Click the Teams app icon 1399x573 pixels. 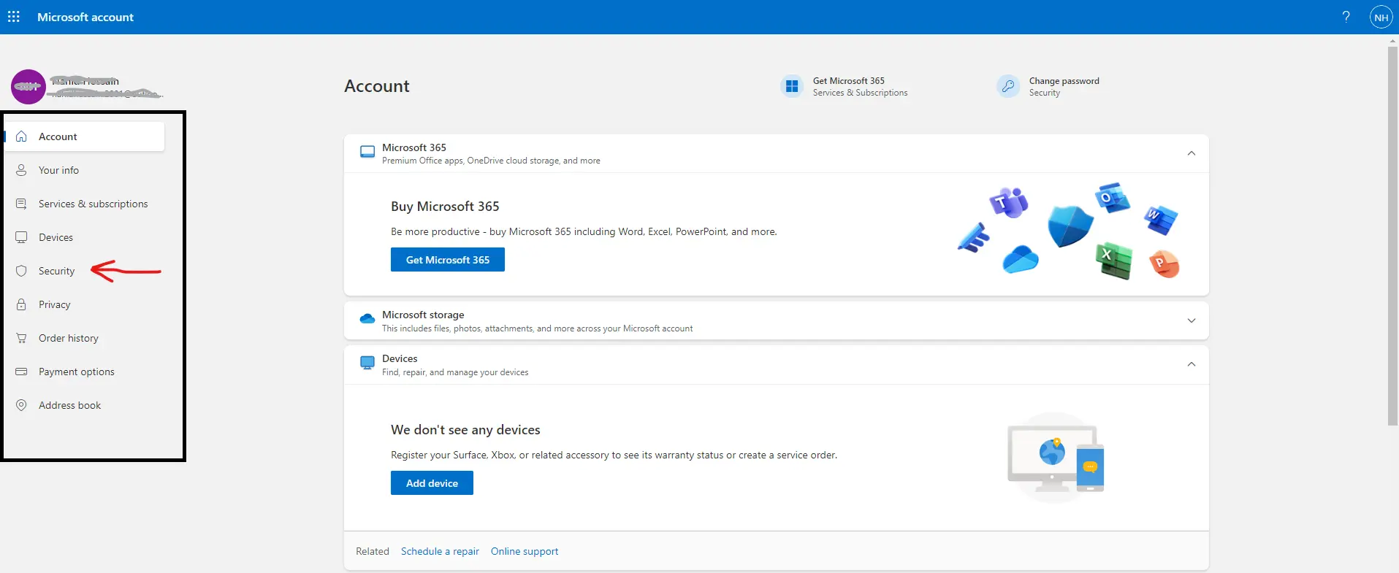click(x=1009, y=202)
